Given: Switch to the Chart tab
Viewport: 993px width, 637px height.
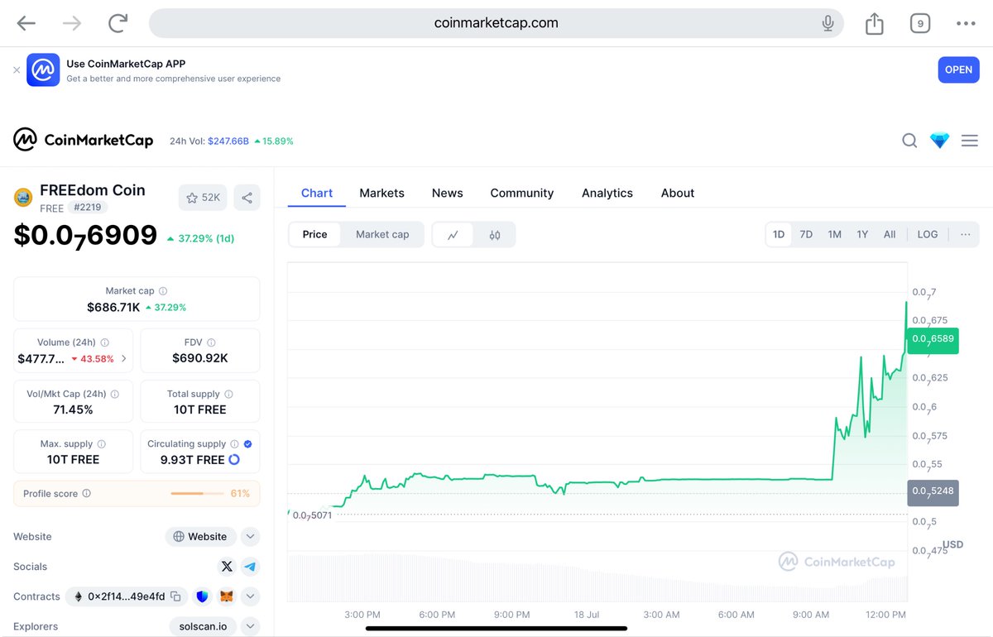Looking at the screenshot, I should click(x=317, y=193).
